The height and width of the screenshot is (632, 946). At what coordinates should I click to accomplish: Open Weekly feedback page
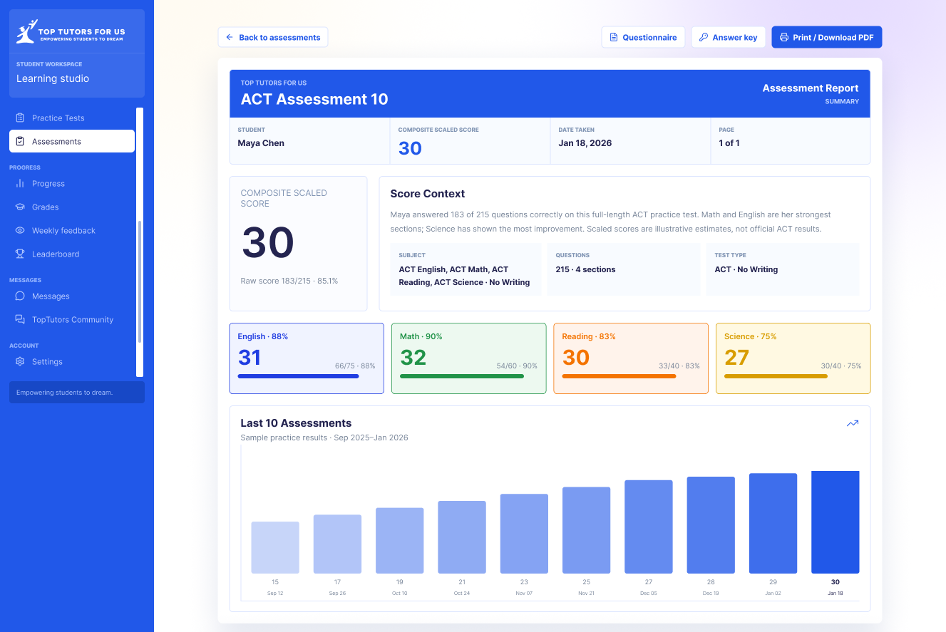coord(72,230)
